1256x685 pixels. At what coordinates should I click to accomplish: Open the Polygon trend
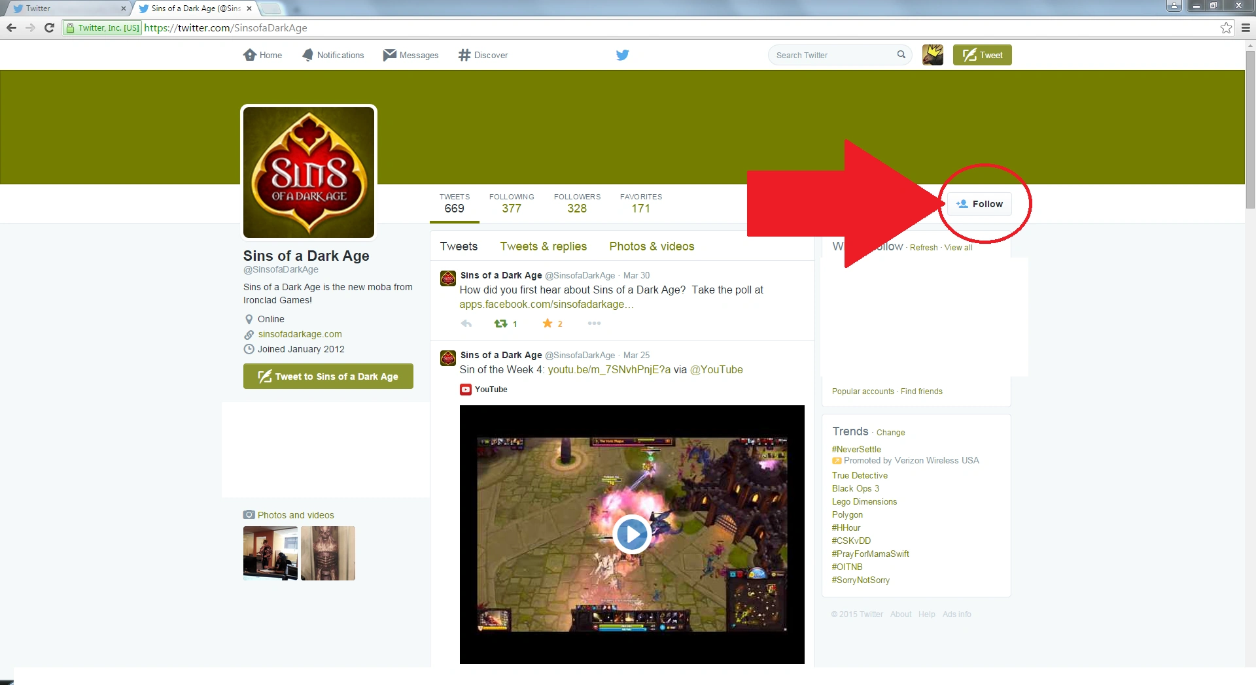tap(847, 515)
